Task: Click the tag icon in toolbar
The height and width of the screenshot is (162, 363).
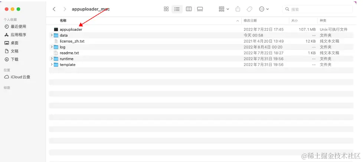Action: (x=249, y=9)
